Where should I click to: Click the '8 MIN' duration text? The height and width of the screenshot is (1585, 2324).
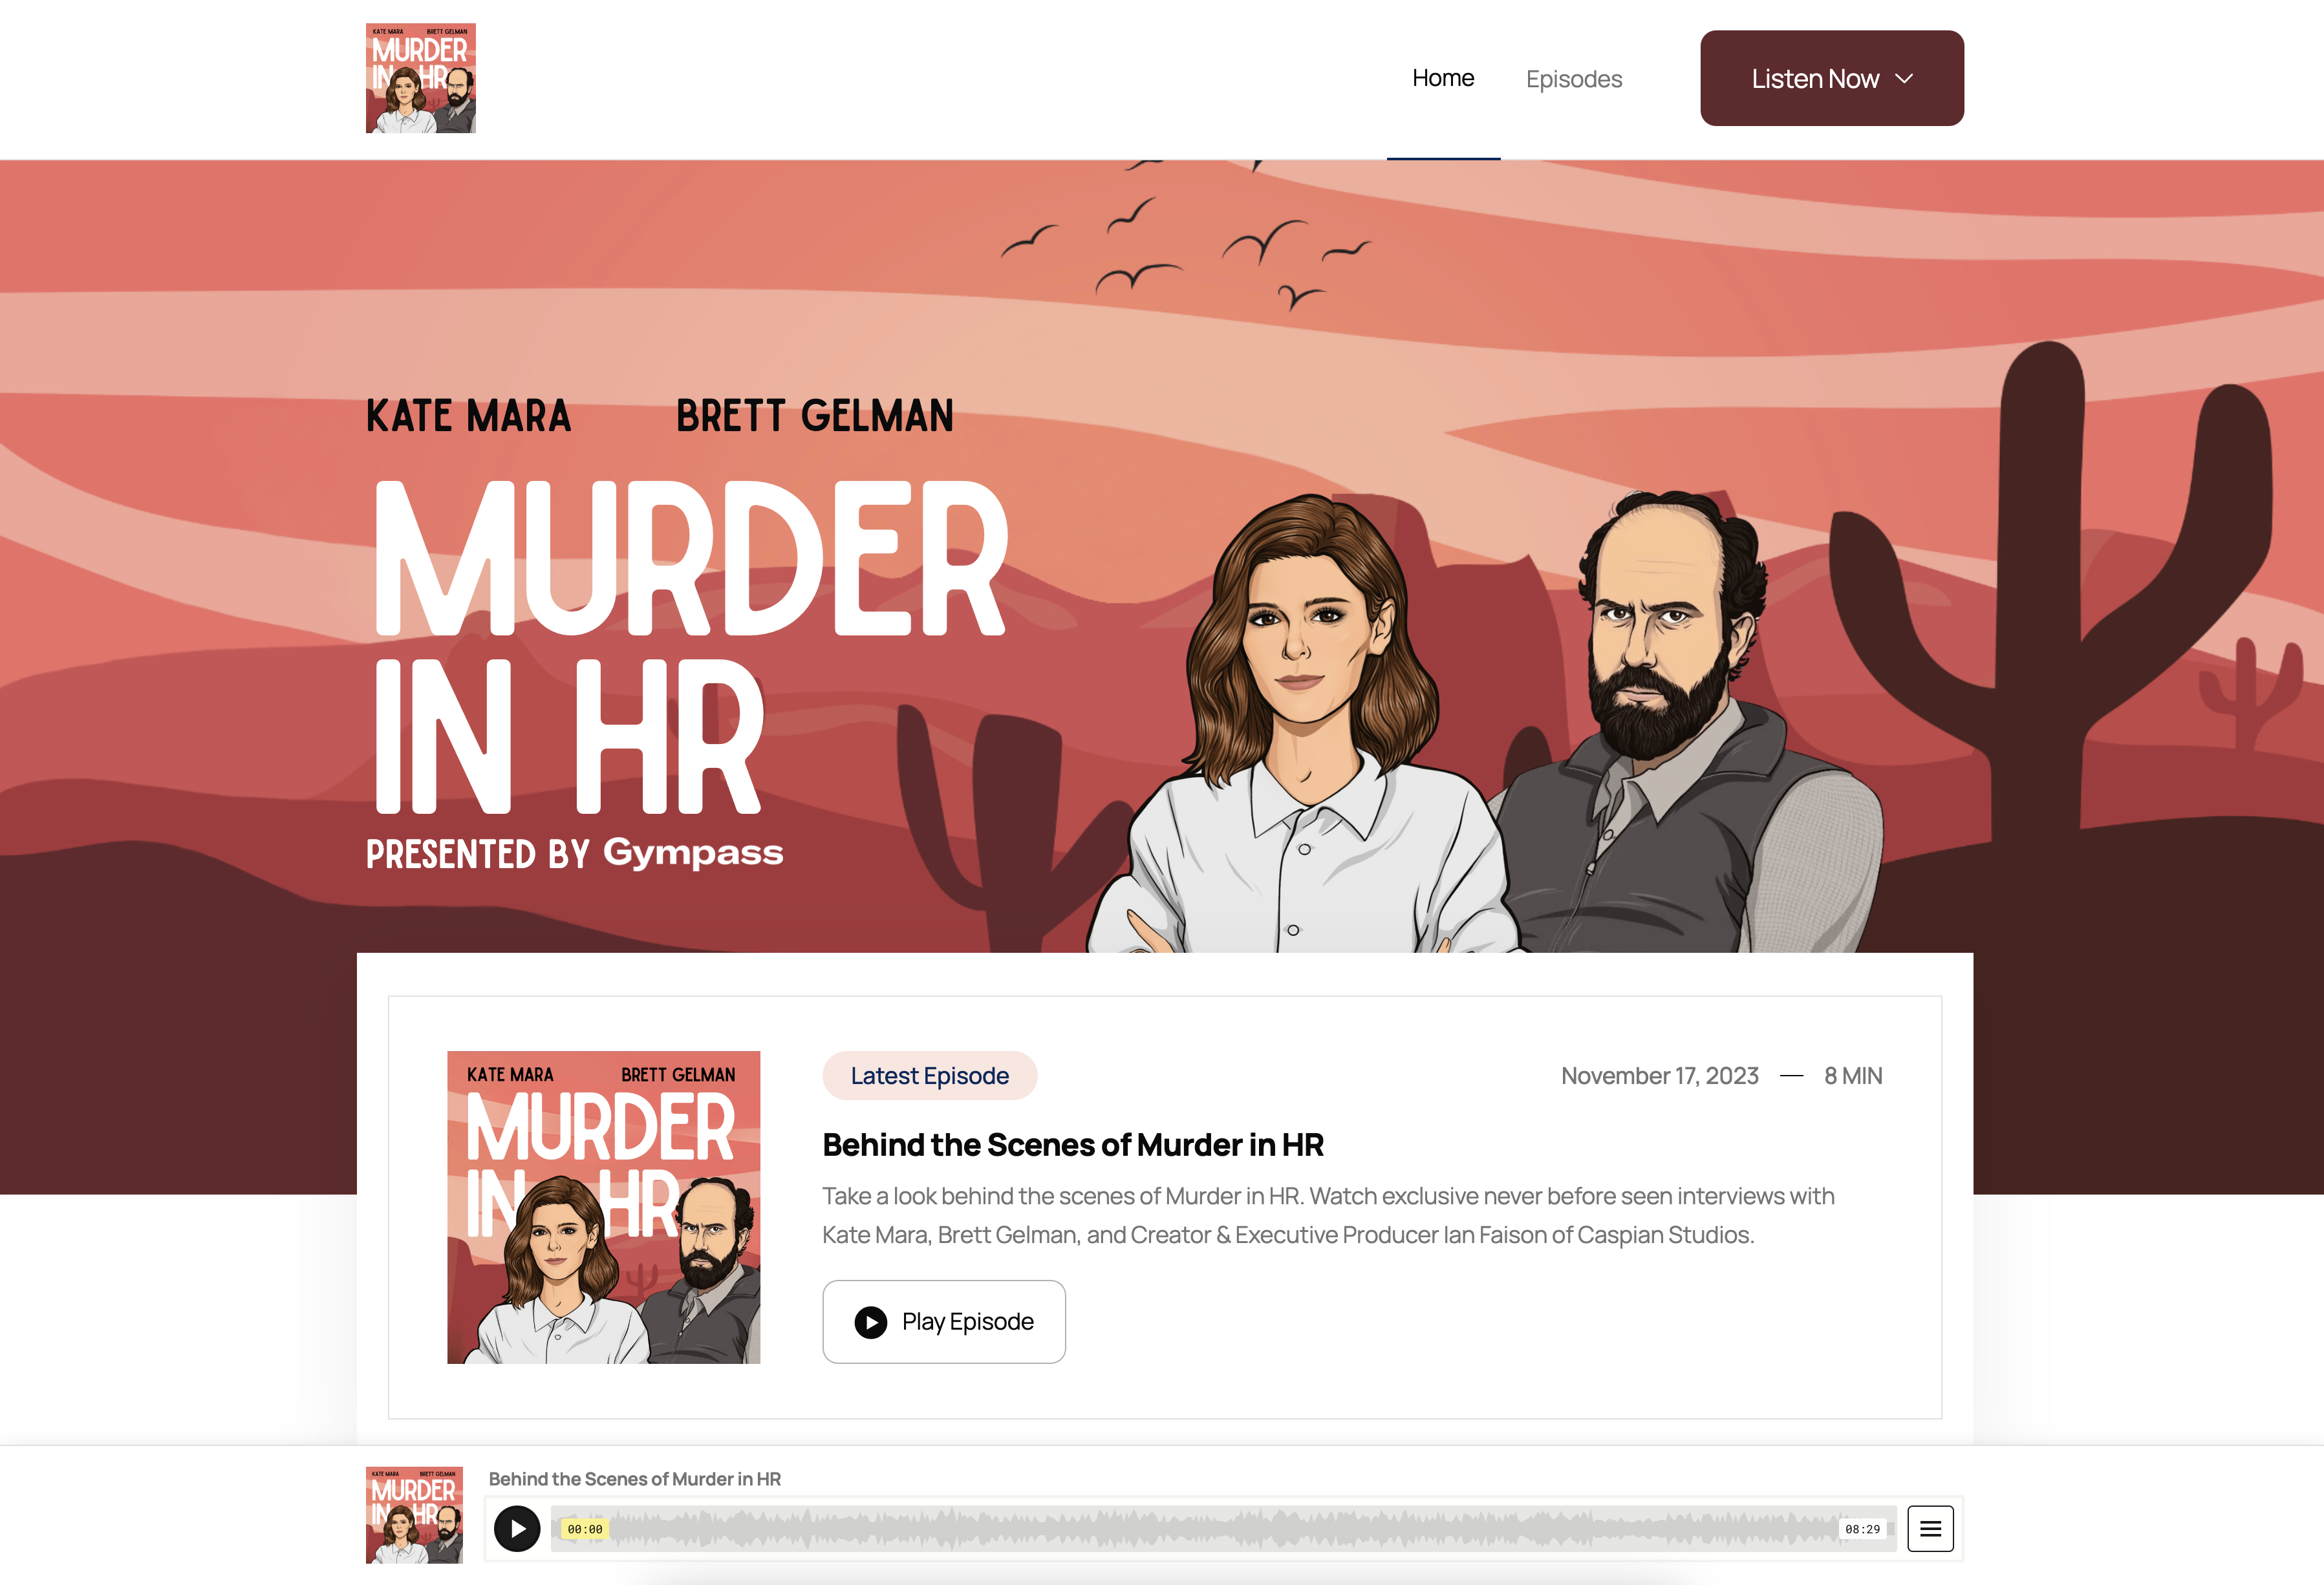[x=1852, y=1076]
